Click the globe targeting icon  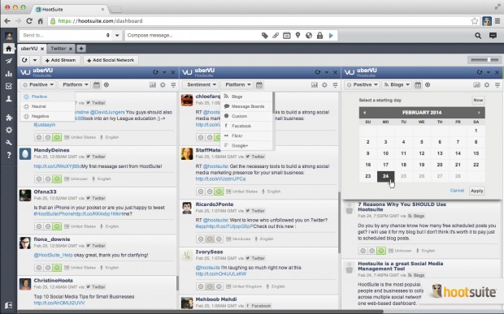pos(309,35)
